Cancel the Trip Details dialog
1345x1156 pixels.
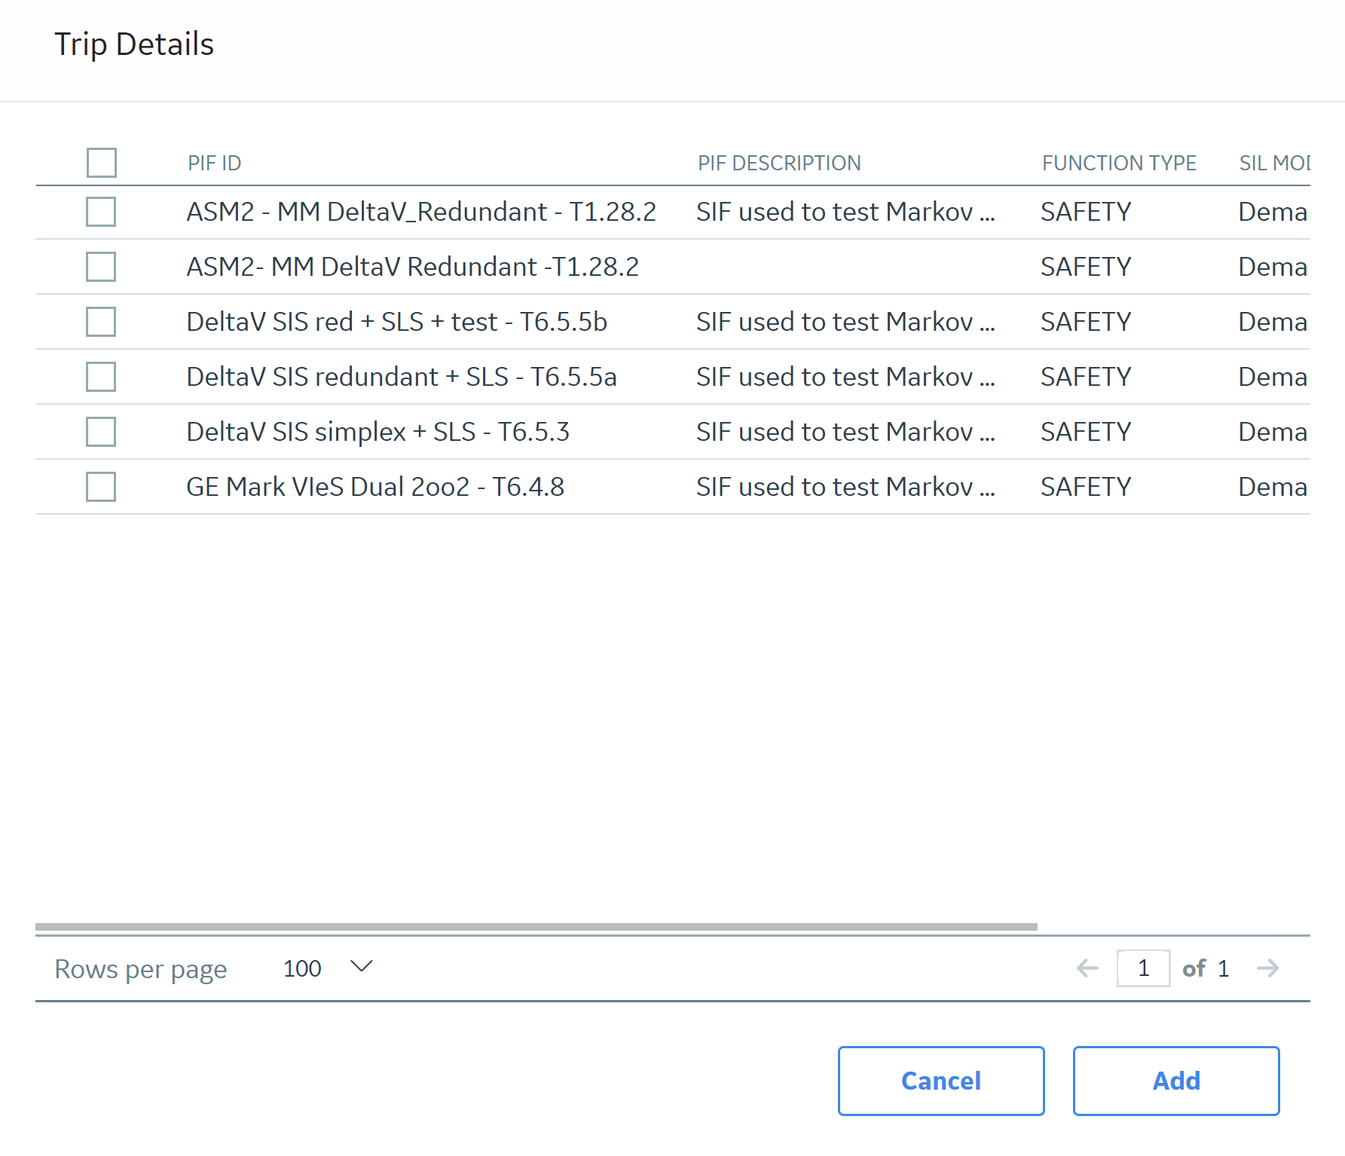tap(941, 1081)
